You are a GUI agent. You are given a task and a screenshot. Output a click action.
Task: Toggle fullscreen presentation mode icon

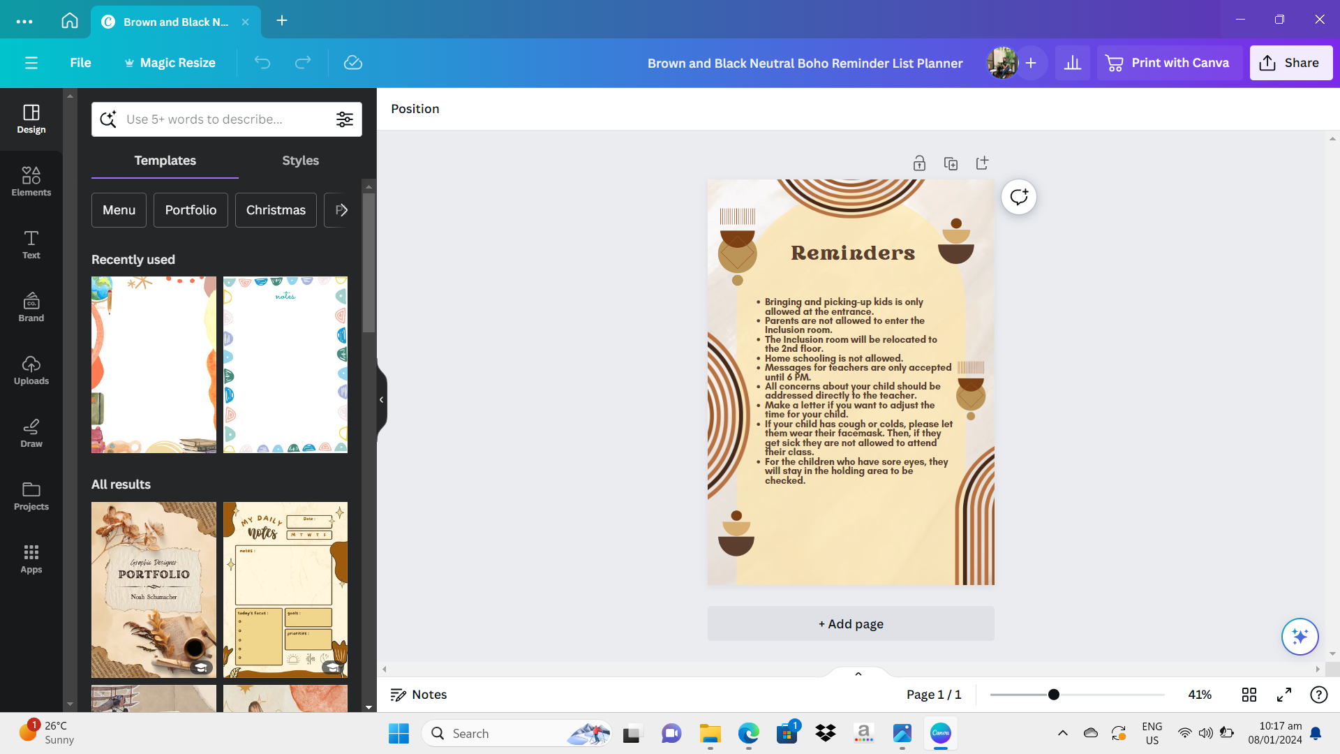click(x=1283, y=695)
